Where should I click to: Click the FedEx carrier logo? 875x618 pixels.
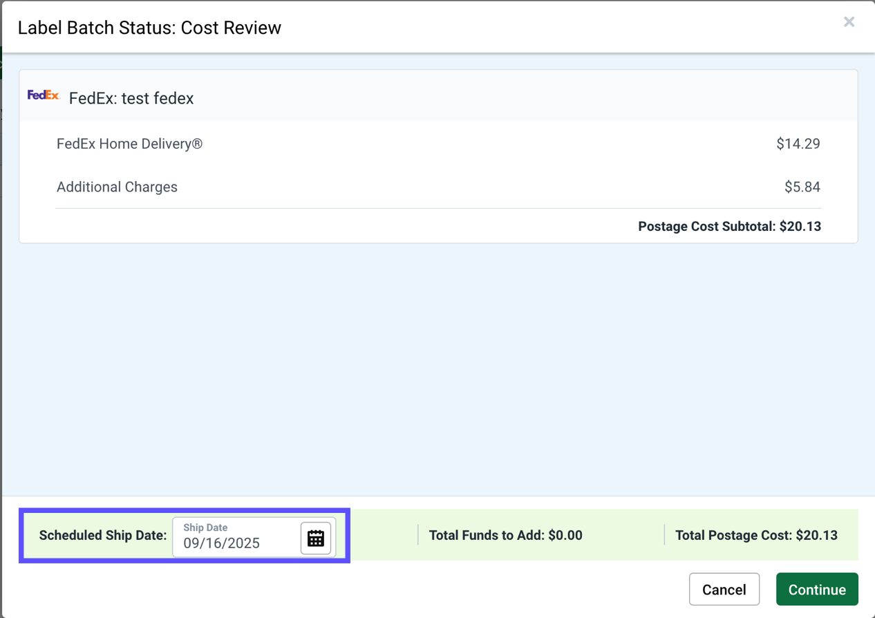[44, 95]
